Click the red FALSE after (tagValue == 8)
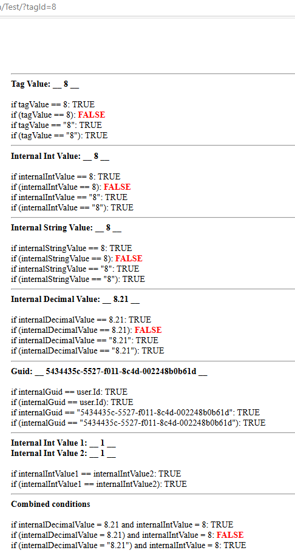This screenshot has height=556, width=295. [x=92, y=115]
